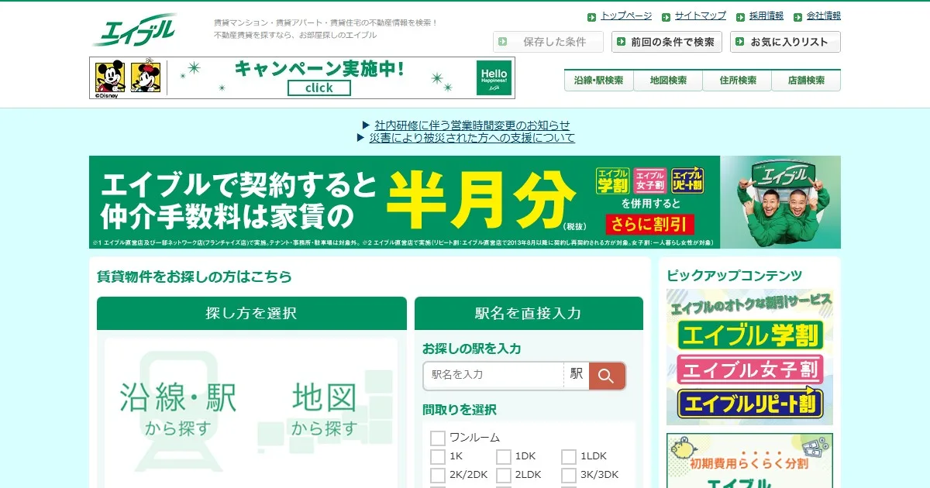Click the お探しの駅を入力 label
This screenshot has height=488, width=930.
click(x=471, y=349)
